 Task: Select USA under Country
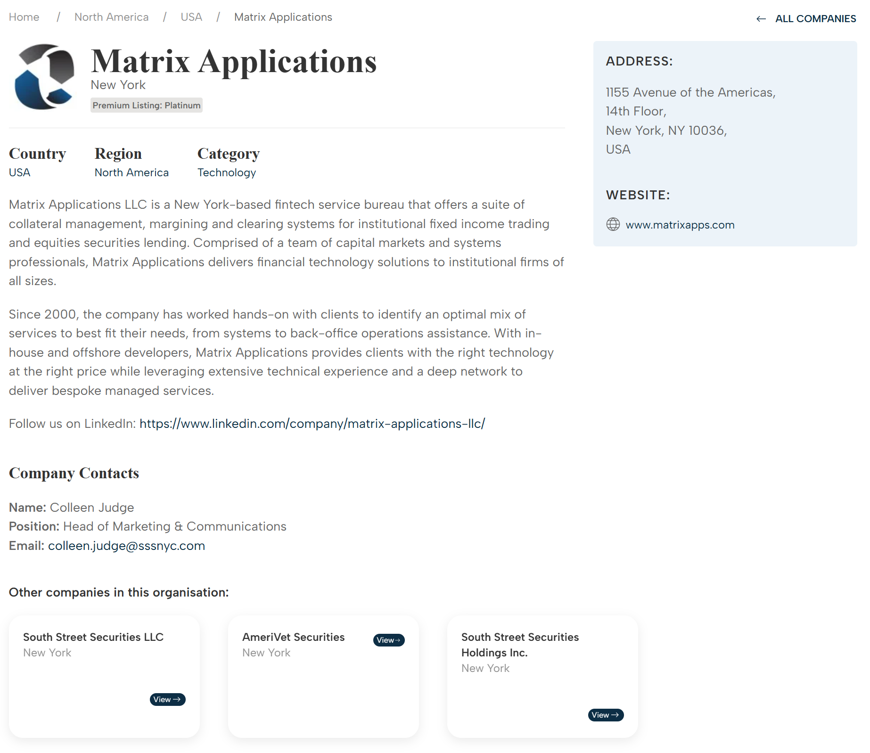click(x=19, y=172)
